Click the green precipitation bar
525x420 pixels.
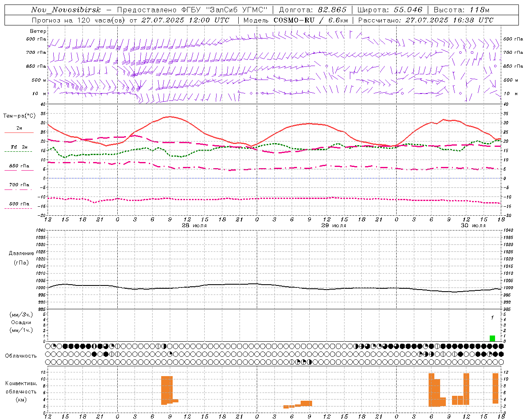pos(492,338)
